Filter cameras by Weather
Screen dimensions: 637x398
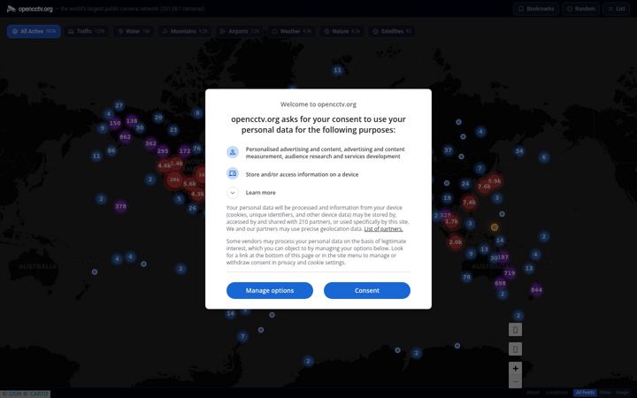(291, 31)
